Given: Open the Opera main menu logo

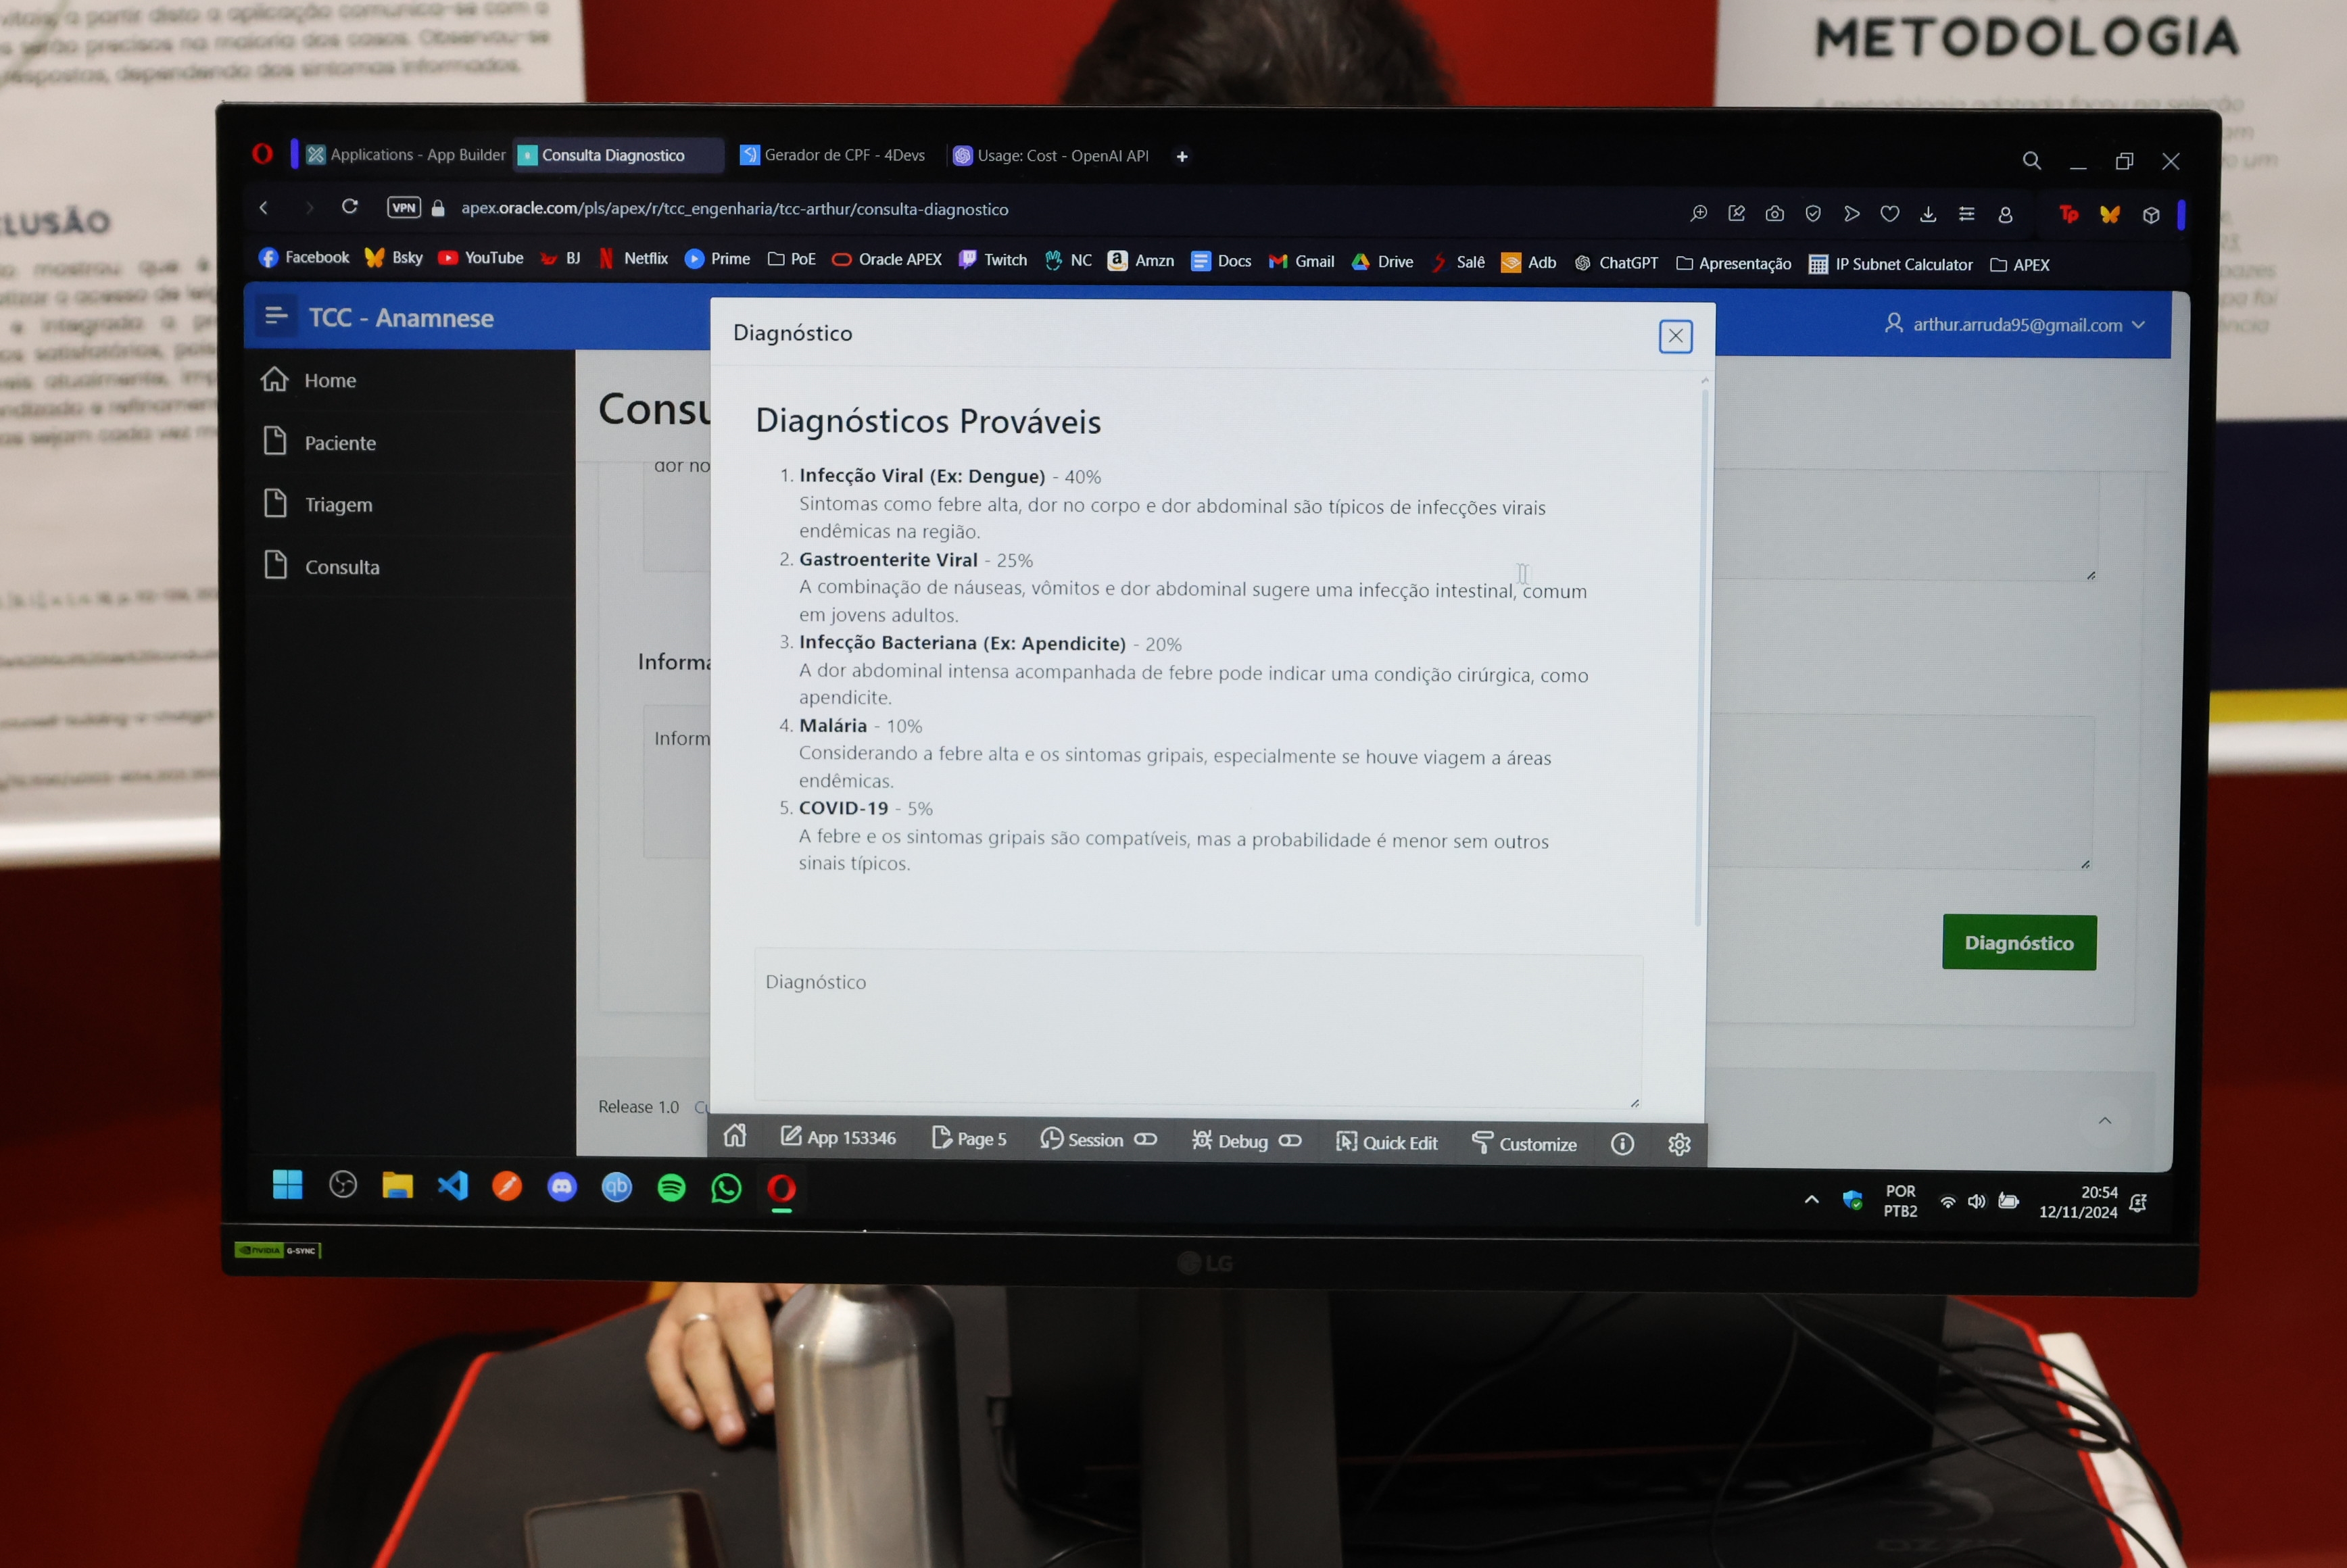Looking at the screenshot, I should click(x=262, y=153).
